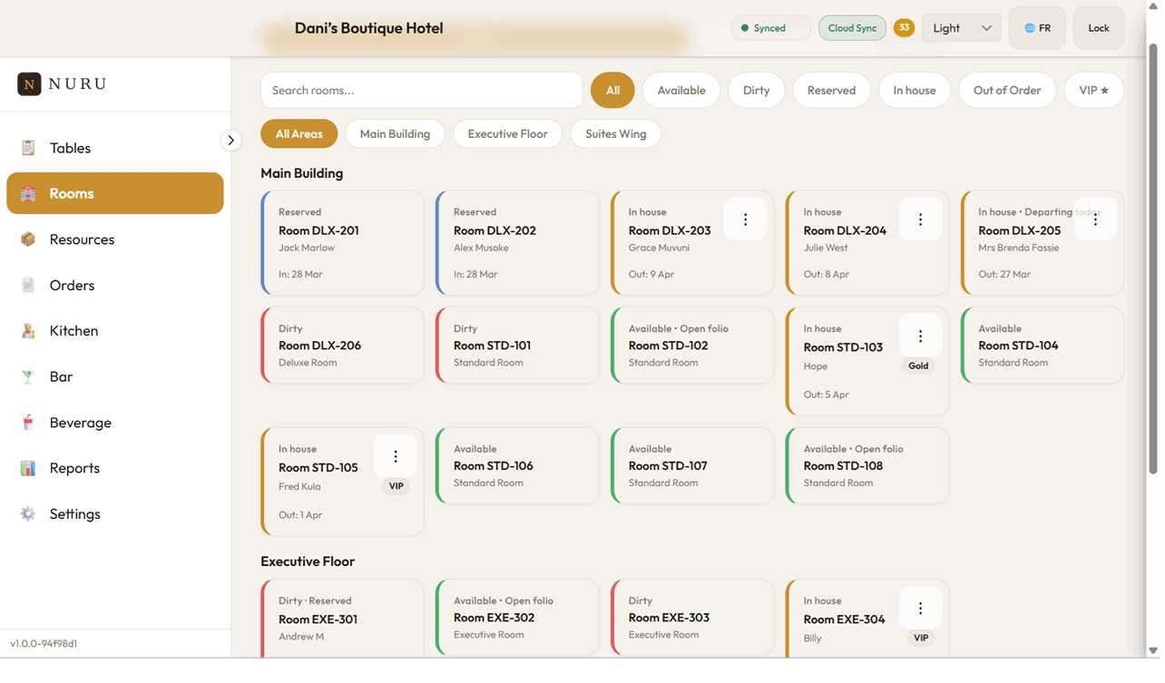Open the Tables clipboard icon
The image size is (1165, 683).
pos(28,148)
